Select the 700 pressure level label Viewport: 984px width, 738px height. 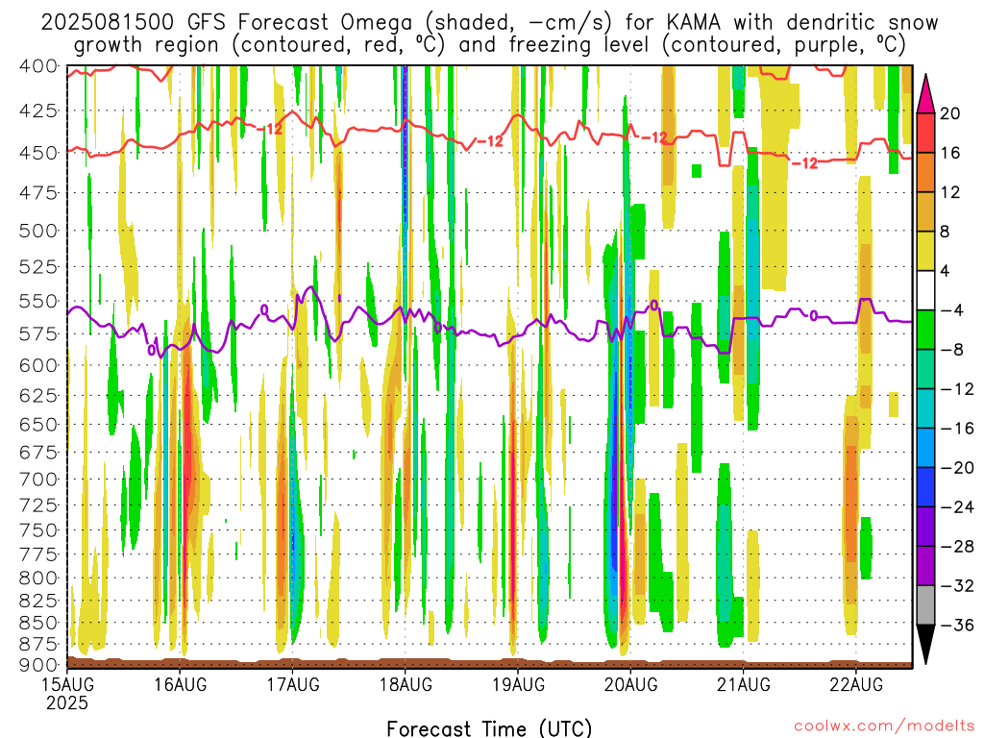38,479
